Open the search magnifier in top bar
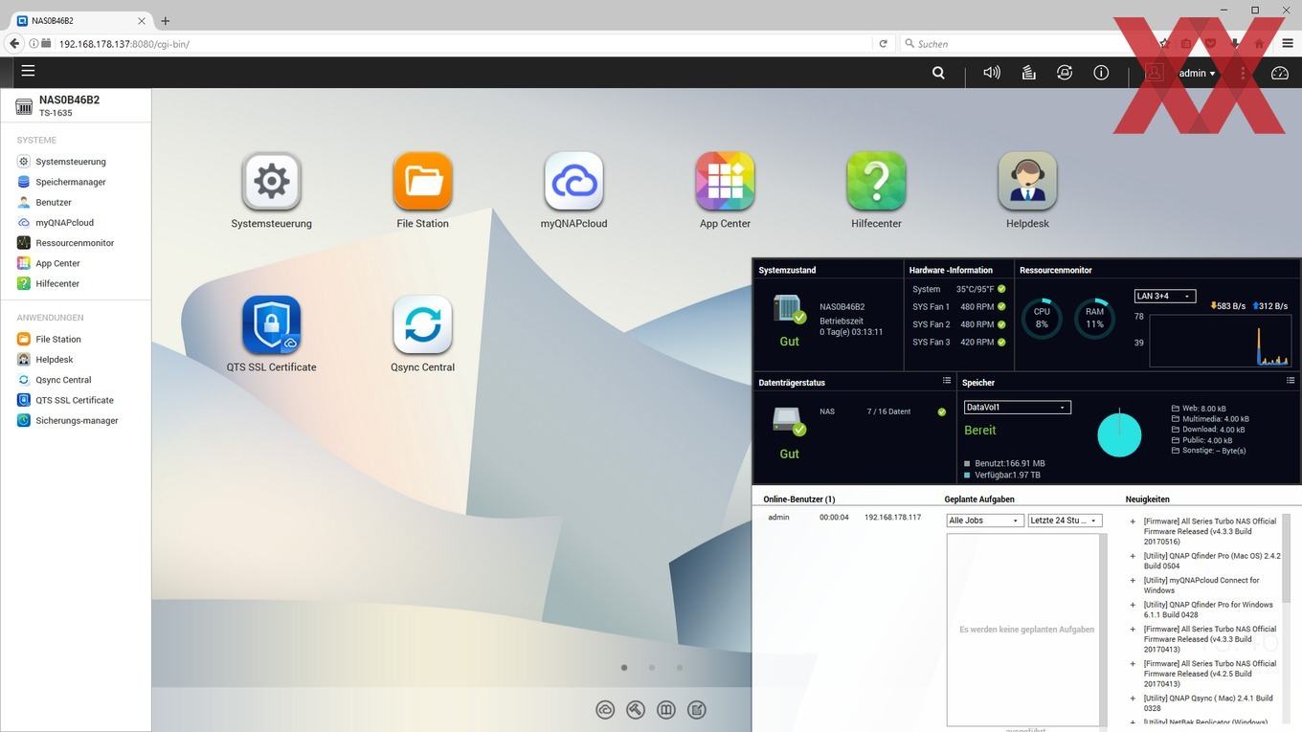 click(x=938, y=73)
